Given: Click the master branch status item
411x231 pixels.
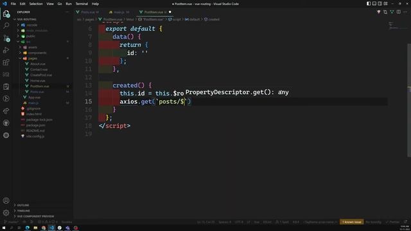Looking at the screenshot, I should (11, 222).
